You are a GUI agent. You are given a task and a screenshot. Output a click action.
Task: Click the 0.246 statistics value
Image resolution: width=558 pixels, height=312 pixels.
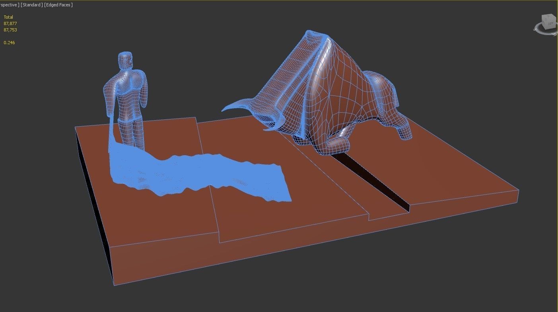[9, 43]
